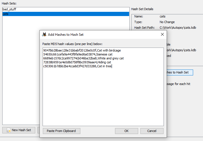Click in the 'Cat with birdcage' hash line
The width and height of the screenshot is (203, 141).
(82, 50)
